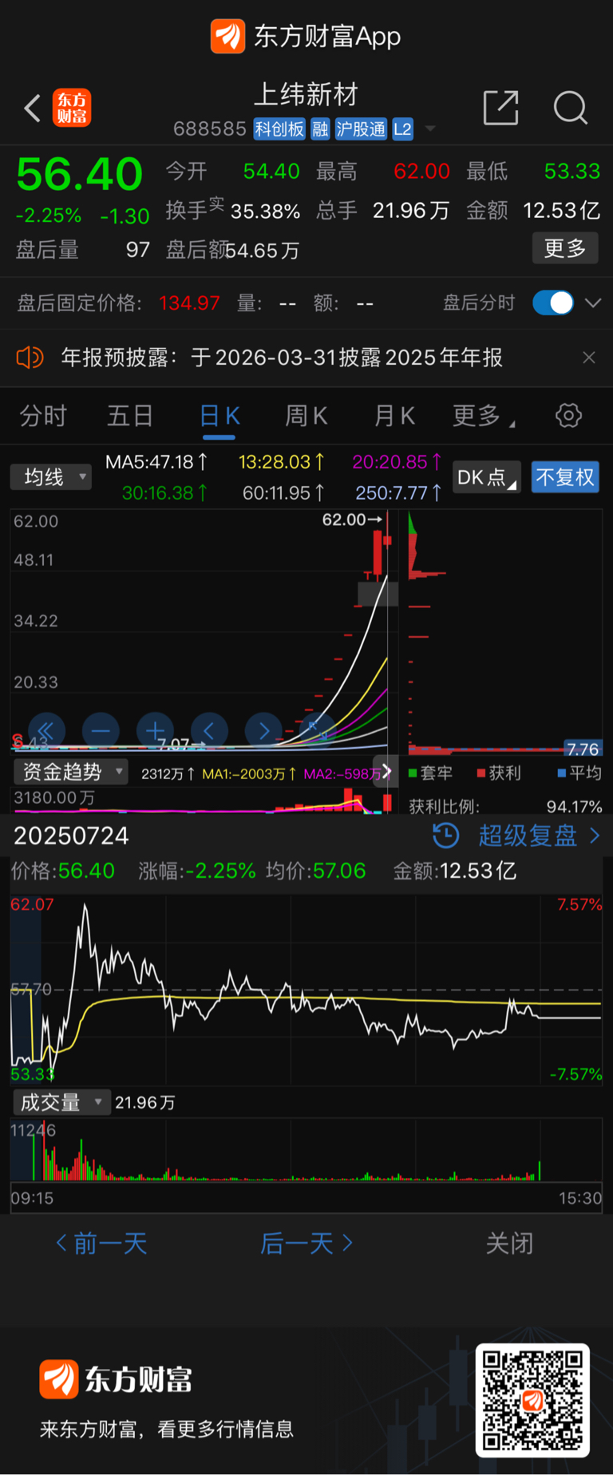This screenshot has width=613, height=1475.
Task: Switch to the 月K tab
Action: tap(394, 416)
